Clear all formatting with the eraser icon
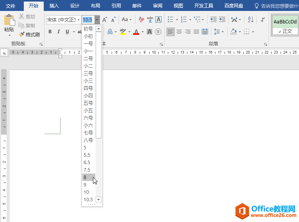 tap(141, 20)
